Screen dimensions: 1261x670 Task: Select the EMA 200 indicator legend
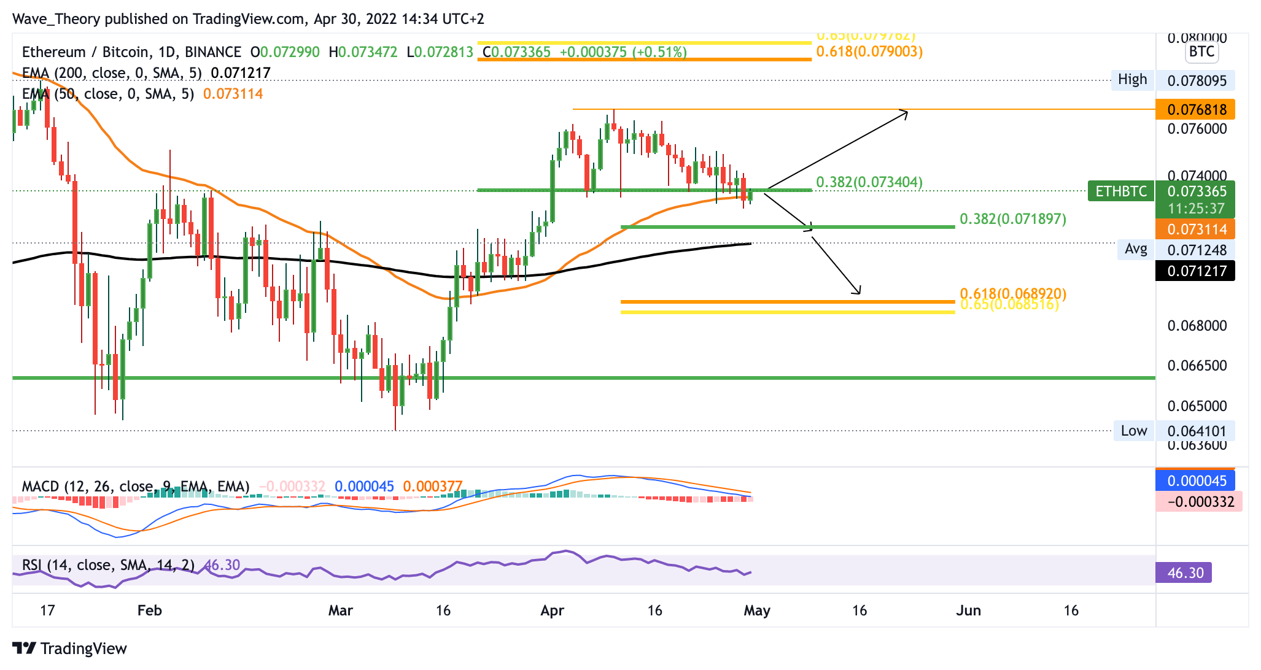pyautogui.click(x=111, y=73)
